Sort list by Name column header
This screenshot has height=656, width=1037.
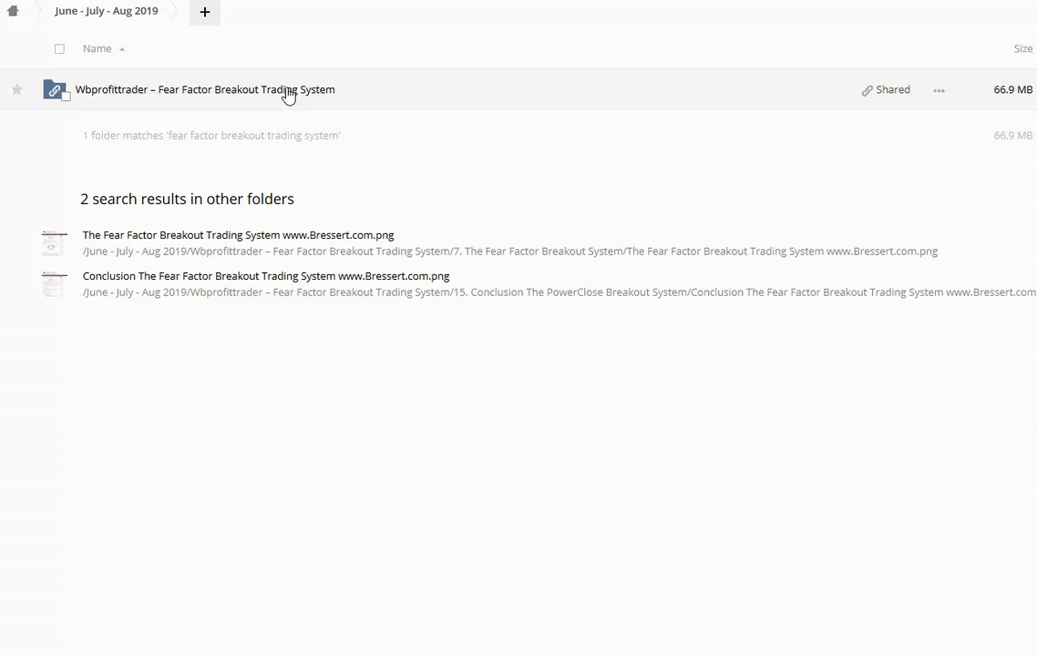coord(97,49)
